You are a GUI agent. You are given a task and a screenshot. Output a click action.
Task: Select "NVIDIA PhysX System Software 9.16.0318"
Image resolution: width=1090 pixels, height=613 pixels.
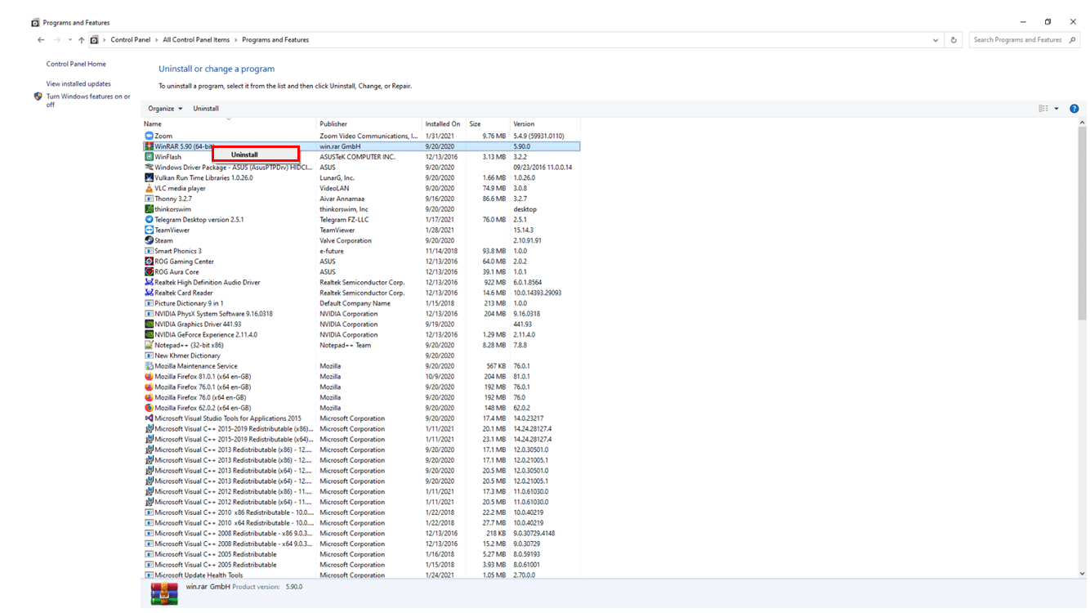(x=361, y=314)
